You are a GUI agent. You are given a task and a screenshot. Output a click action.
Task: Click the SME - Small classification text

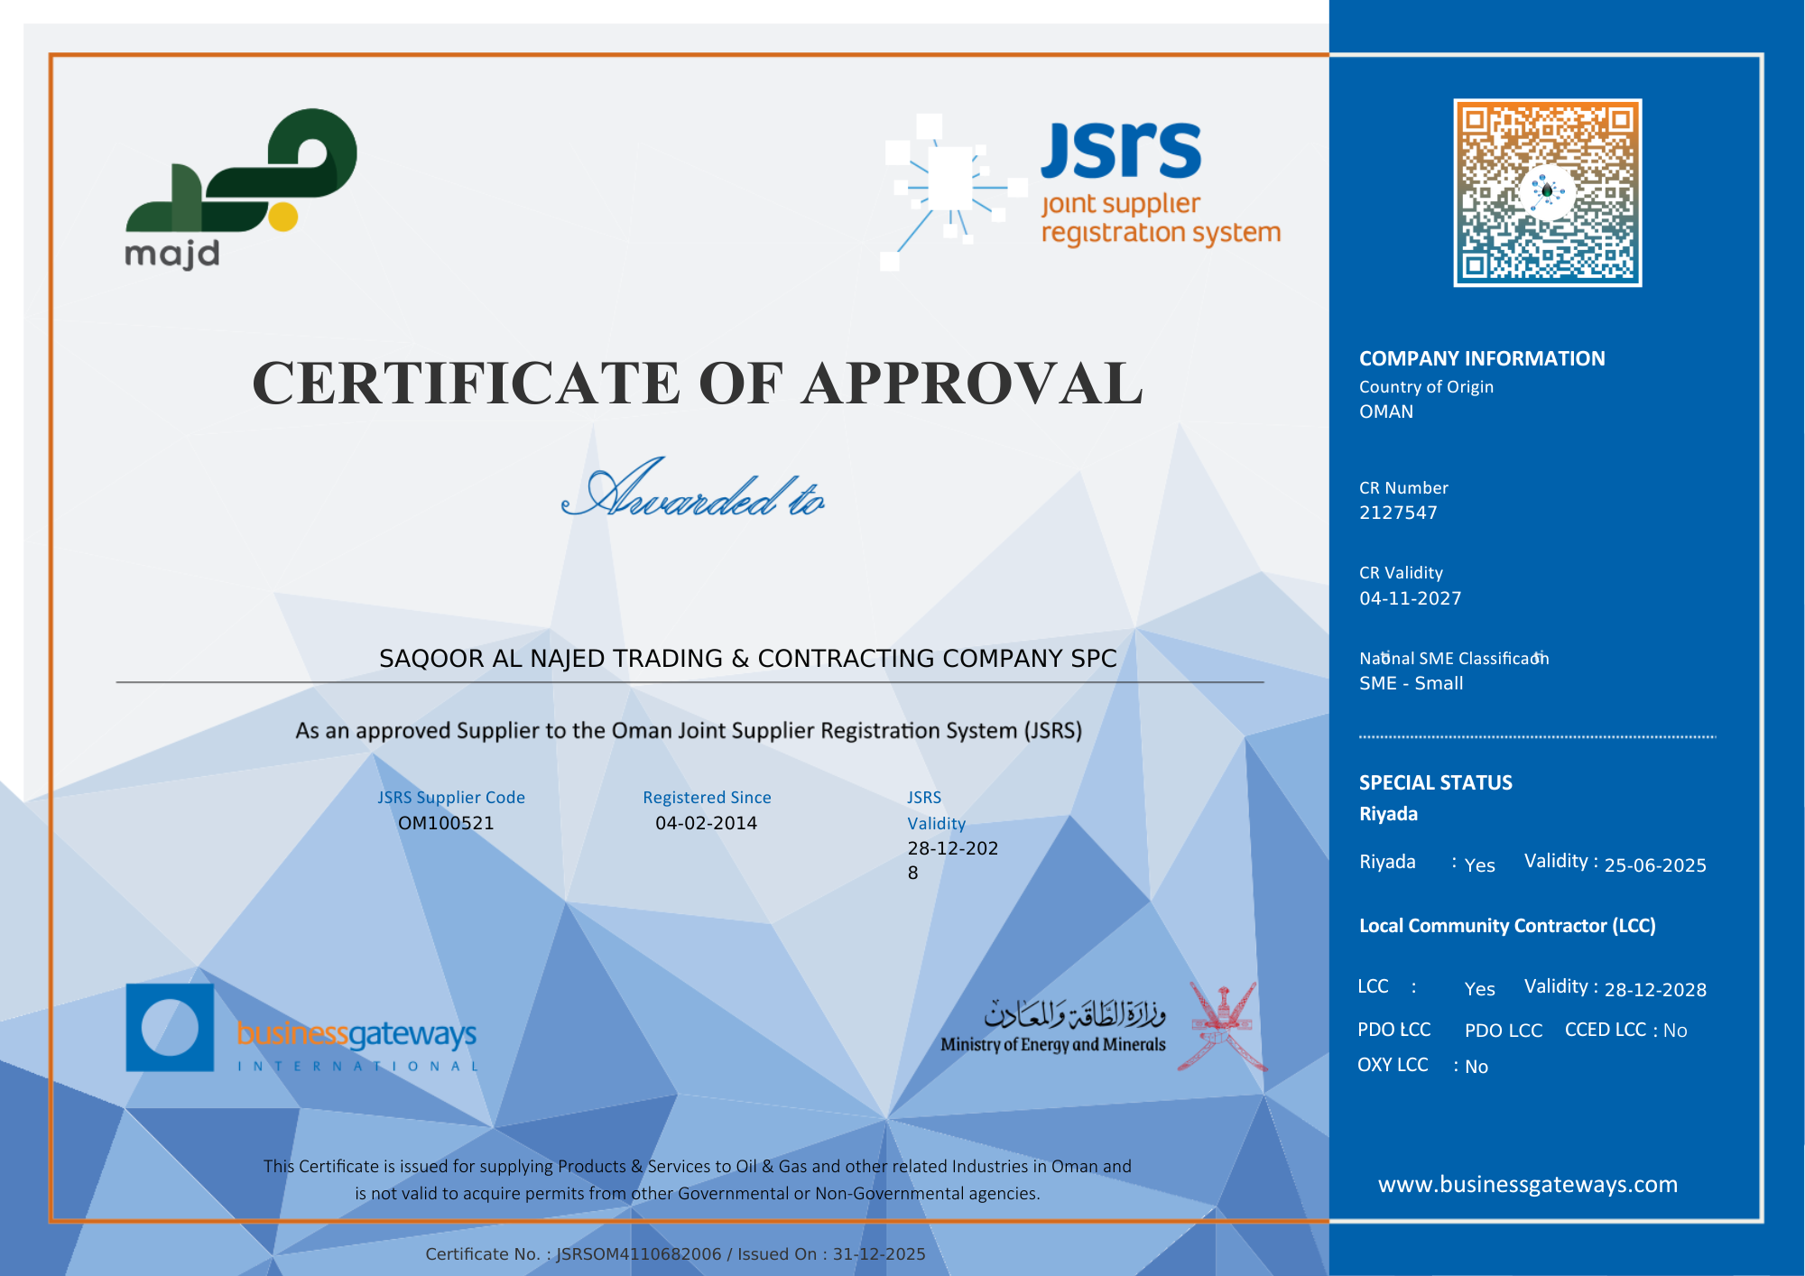[1411, 683]
